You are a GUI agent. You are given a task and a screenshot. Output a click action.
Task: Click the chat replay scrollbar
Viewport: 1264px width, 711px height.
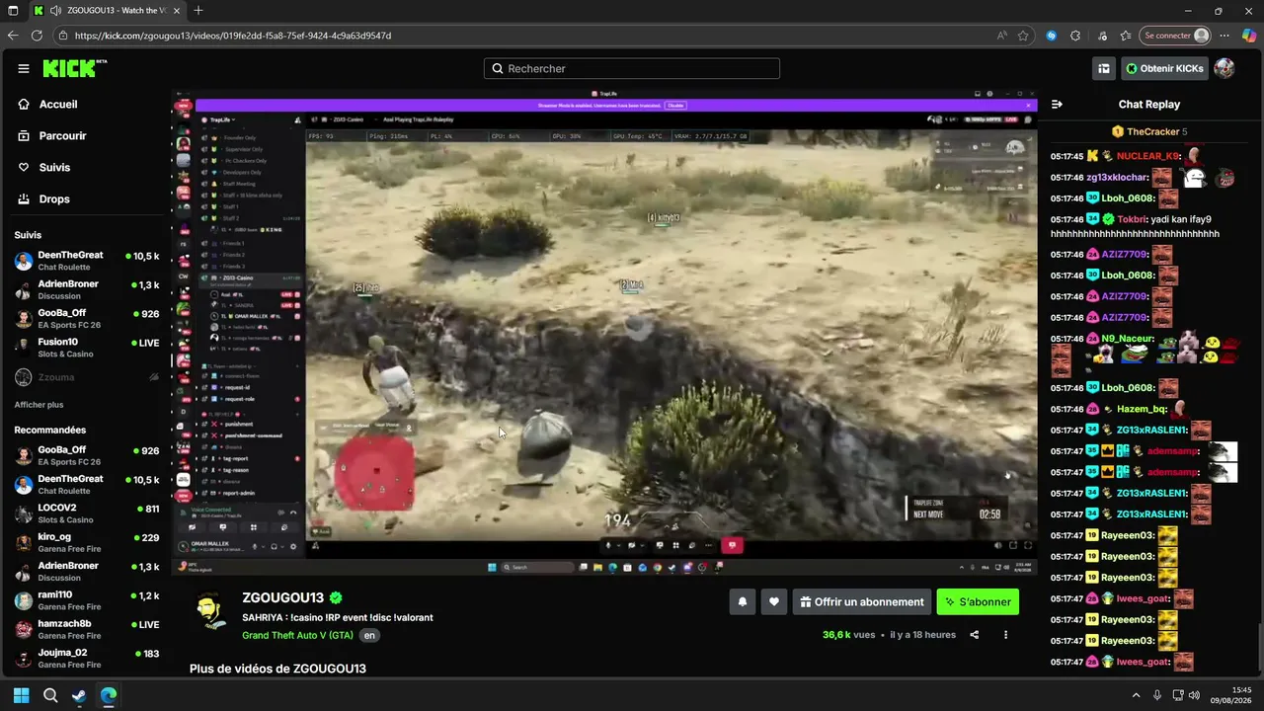1259,648
